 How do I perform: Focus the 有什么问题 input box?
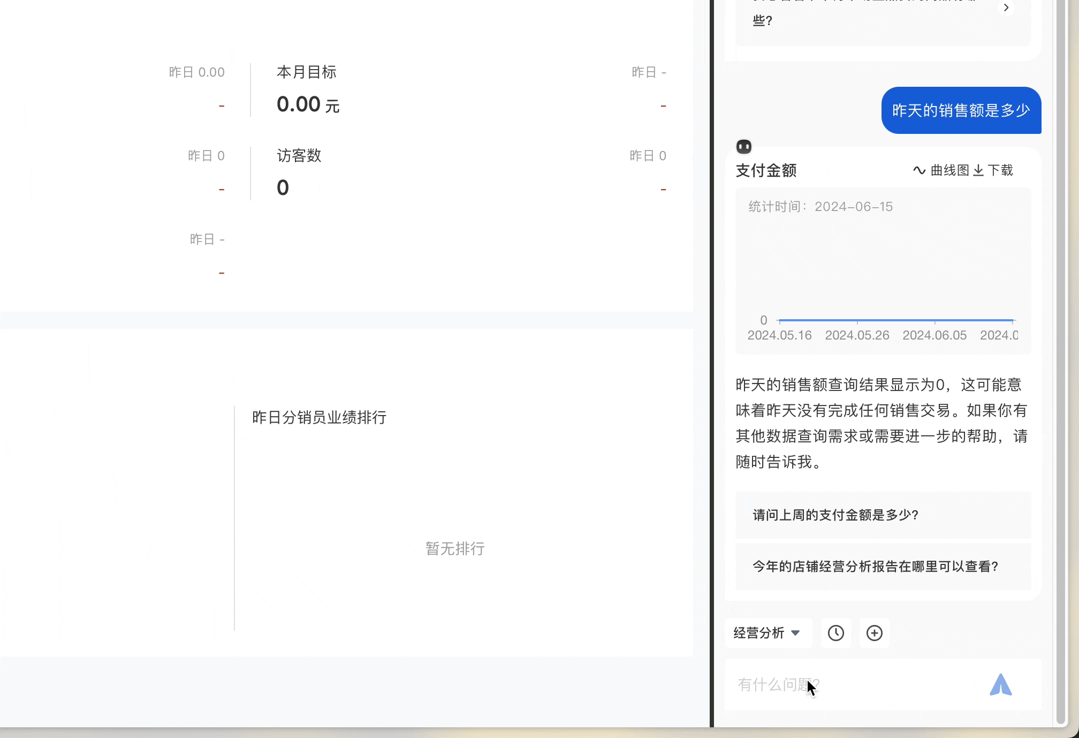[x=856, y=685]
